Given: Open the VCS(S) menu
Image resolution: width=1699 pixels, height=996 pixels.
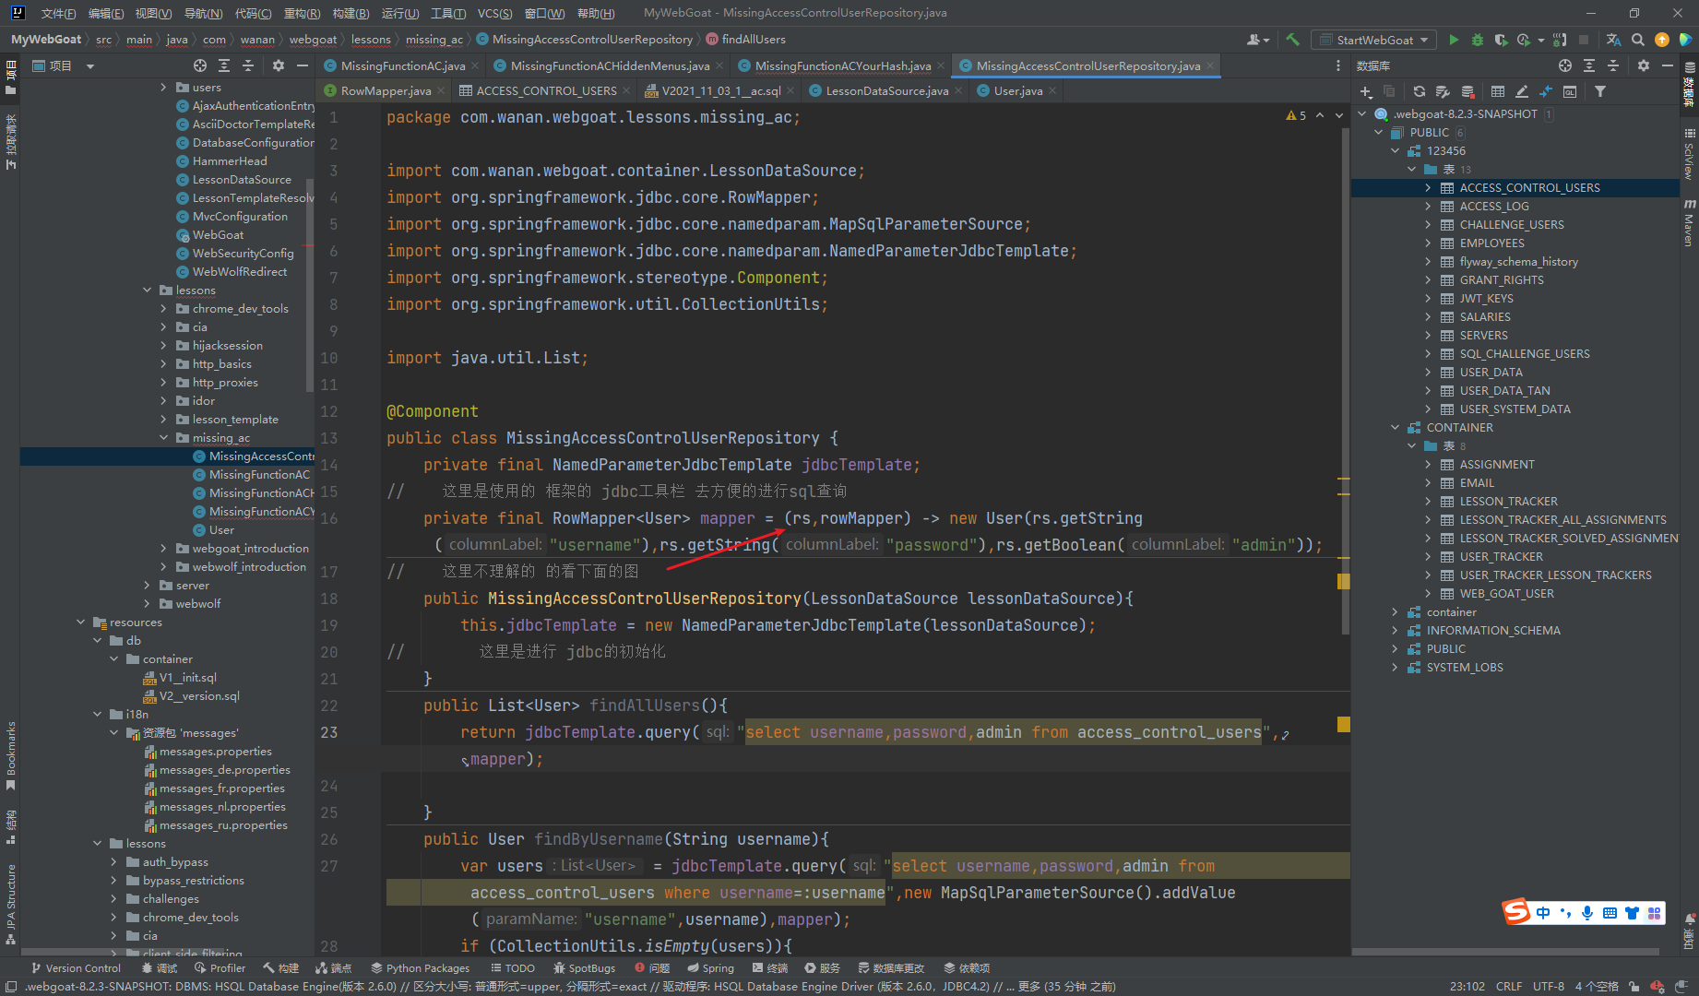Looking at the screenshot, I should pyautogui.click(x=495, y=13).
